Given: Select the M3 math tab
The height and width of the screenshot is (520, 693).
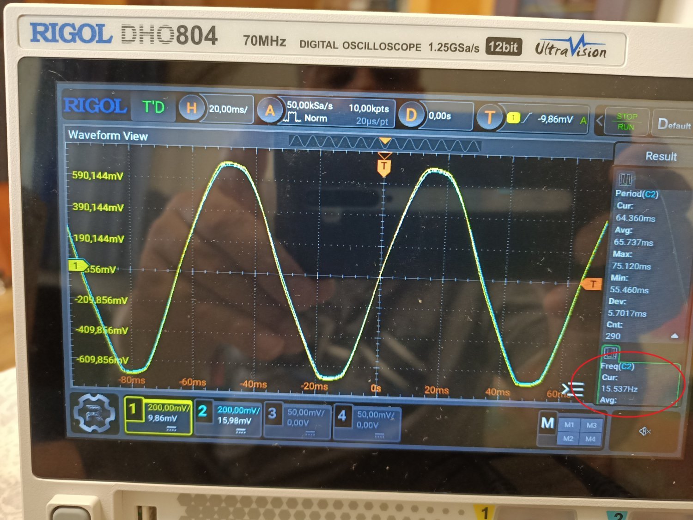Looking at the screenshot, I should click(x=591, y=425).
